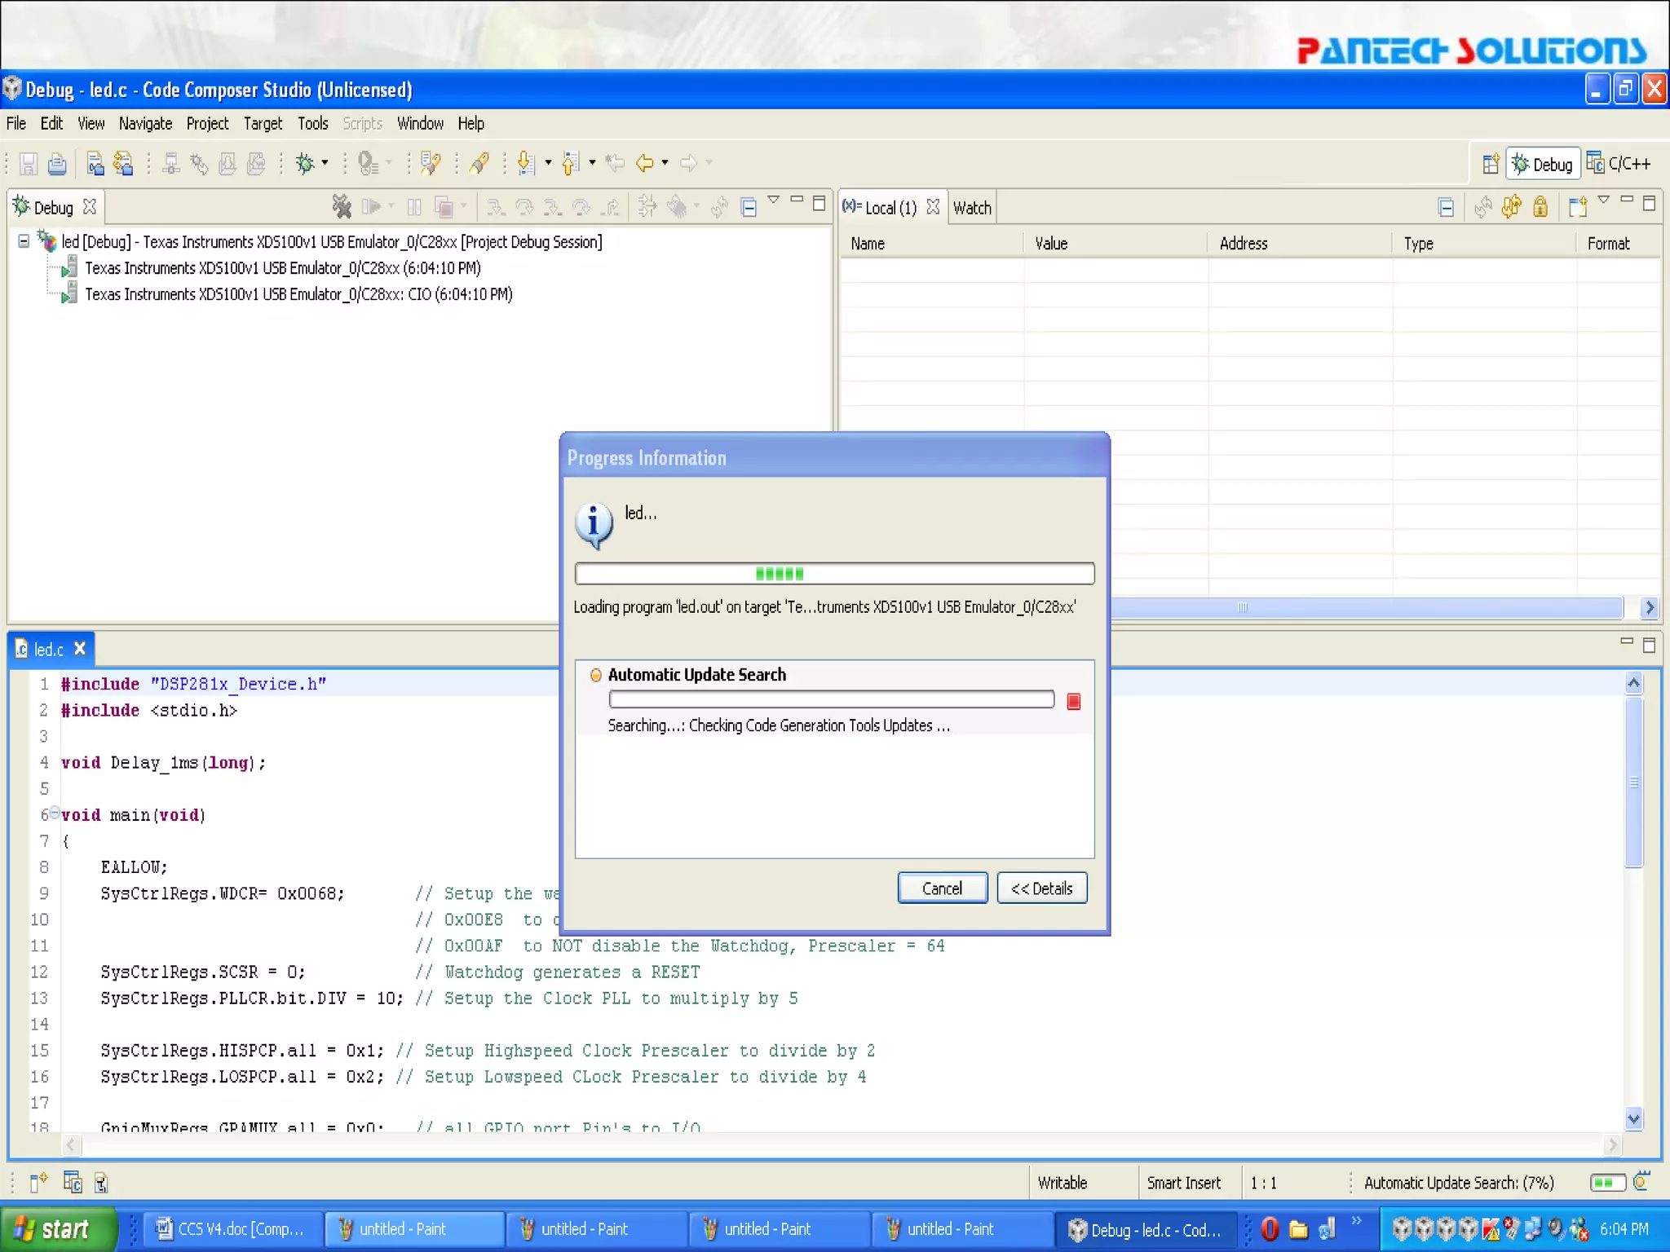The height and width of the screenshot is (1252, 1670).
Task: Click the flashlight Search icon in toolbar
Action: coord(479,164)
